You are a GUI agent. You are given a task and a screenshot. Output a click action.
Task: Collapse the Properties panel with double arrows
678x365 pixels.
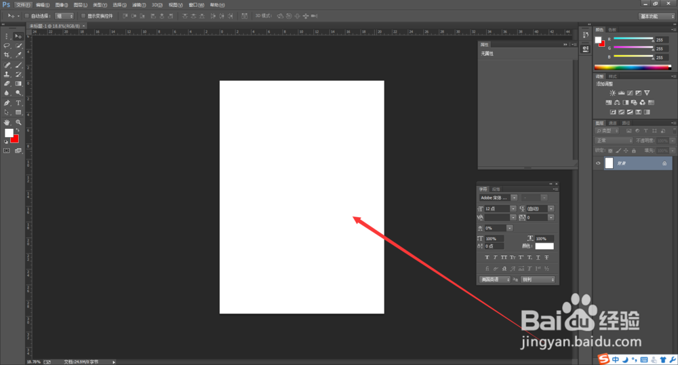(565, 45)
